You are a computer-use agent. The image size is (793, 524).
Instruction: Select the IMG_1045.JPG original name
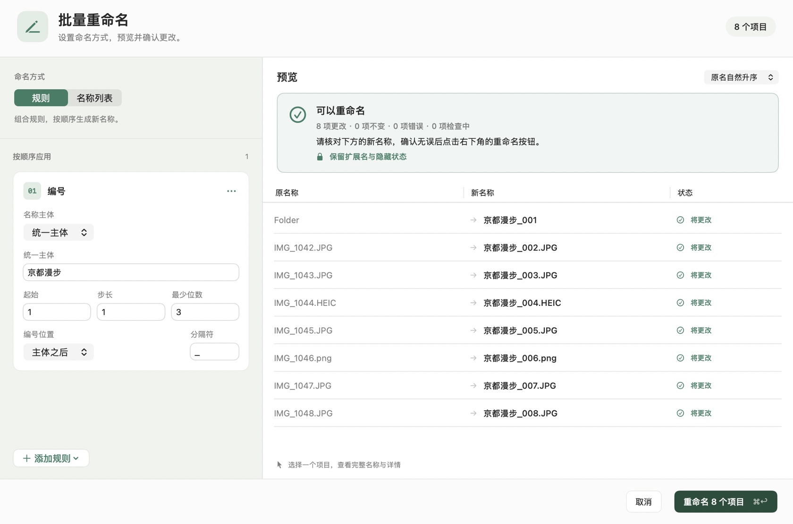[303, 330]
